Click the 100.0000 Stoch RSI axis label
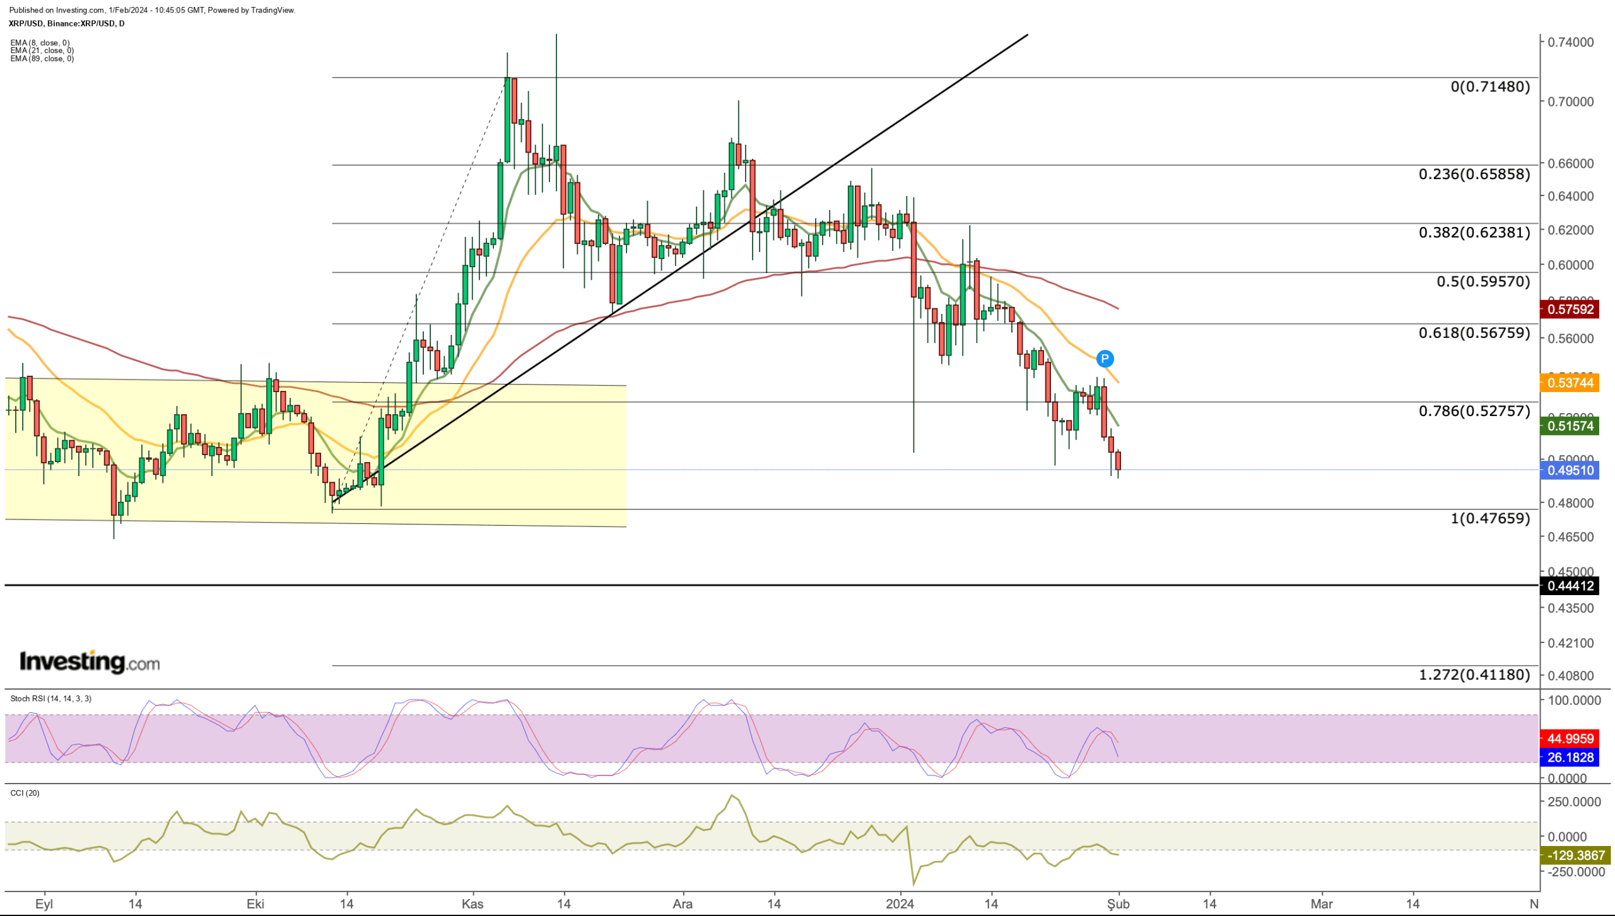 (1574, 700)
